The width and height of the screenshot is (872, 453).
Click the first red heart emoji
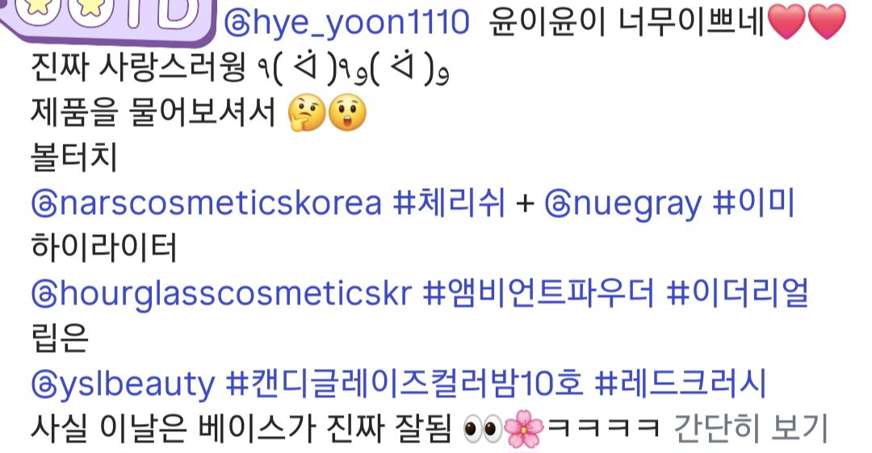point(786,23)
